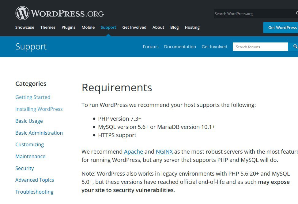Open the Hosting menu item
The width and height of the screenshot is (298, 204).
coord(192,27)
